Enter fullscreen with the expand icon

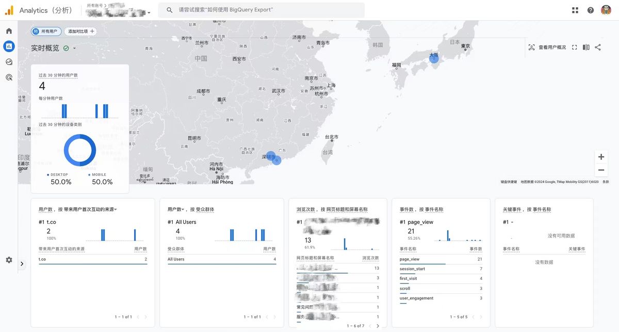coord(574,47)
